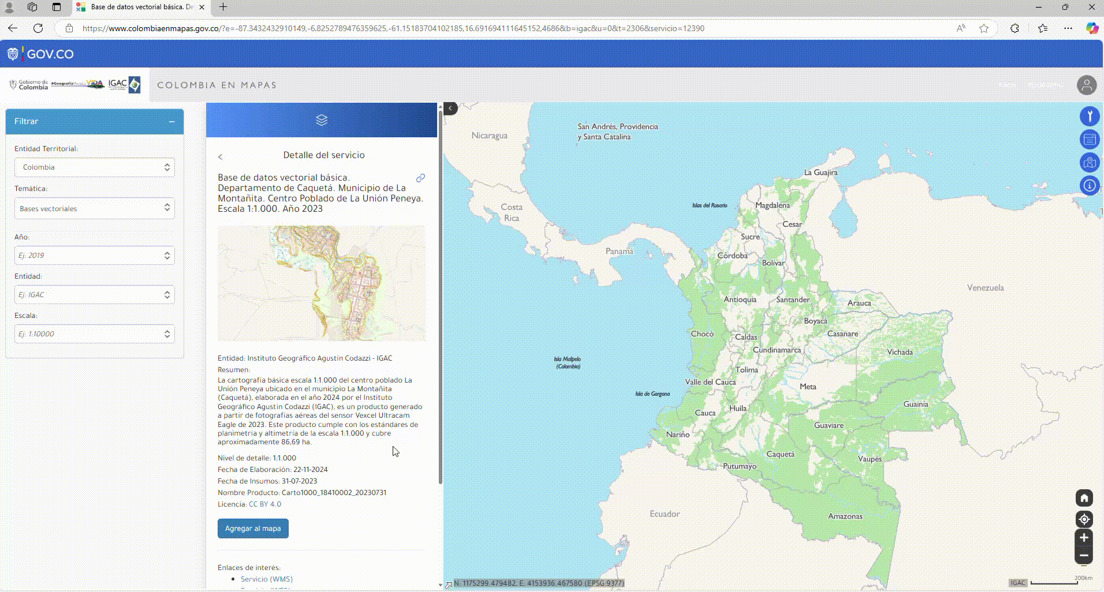Minimize the Filtrar panel
Image resolution: width=1104 pixels, height=592 pixels.
pos(171,122)
